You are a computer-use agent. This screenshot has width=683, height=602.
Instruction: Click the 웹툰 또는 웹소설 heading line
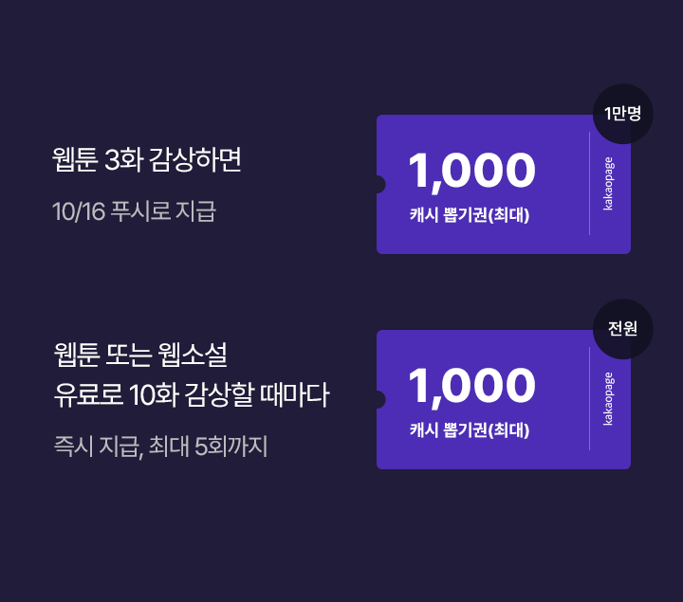tap(140, 355)
